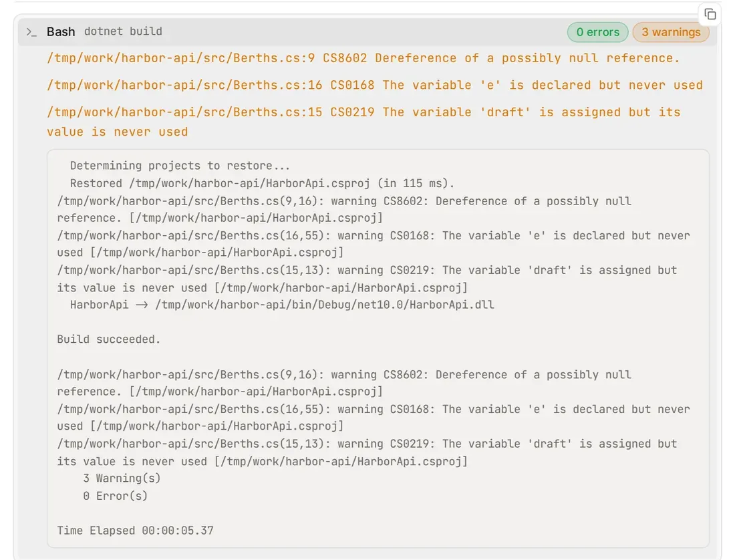The width and height of the screenshot is (735, 560).
Task: Click the '3 Warning(s)' summary line
Action: (x=122, y=478)
